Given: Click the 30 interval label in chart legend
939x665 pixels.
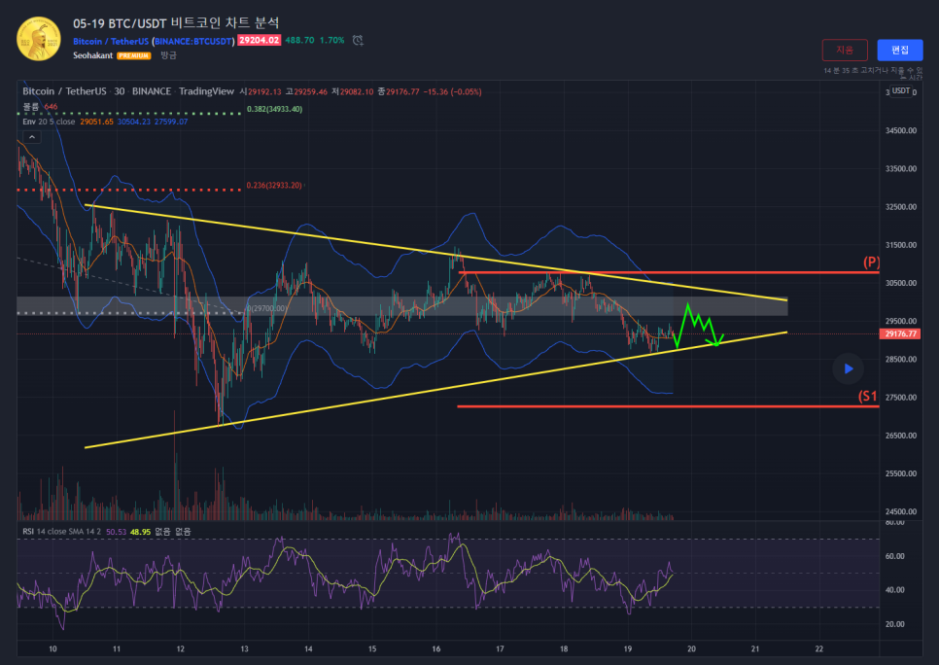Looking at the screenshot, I should coord(118,91).
